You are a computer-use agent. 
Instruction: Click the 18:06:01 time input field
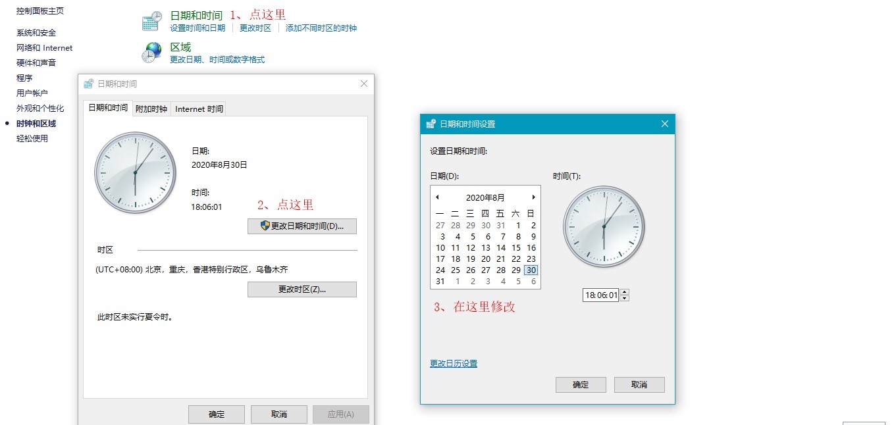tap(601, 295)
